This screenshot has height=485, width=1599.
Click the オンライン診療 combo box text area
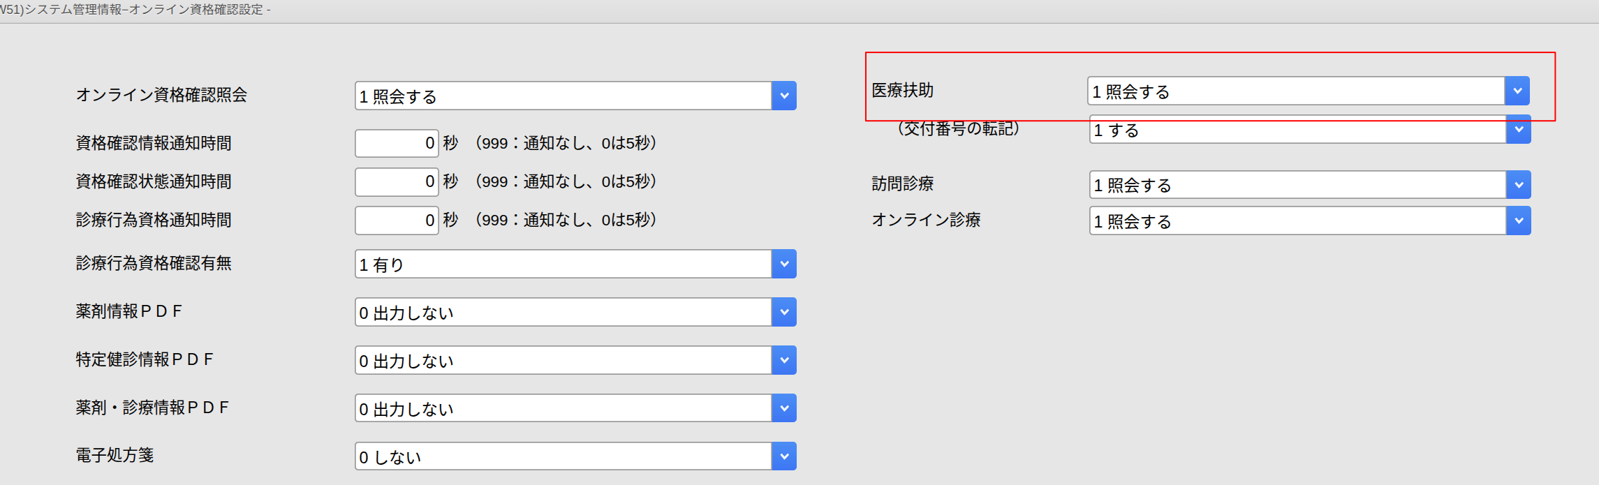coord(1297,221)
